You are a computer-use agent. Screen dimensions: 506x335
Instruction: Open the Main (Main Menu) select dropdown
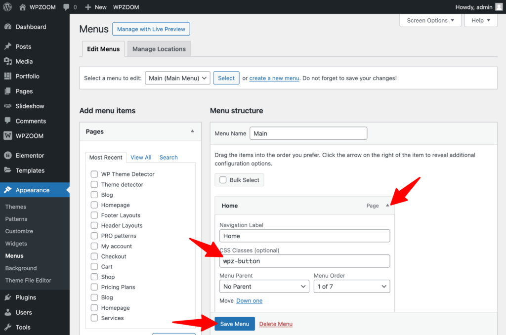click(177, 78)
